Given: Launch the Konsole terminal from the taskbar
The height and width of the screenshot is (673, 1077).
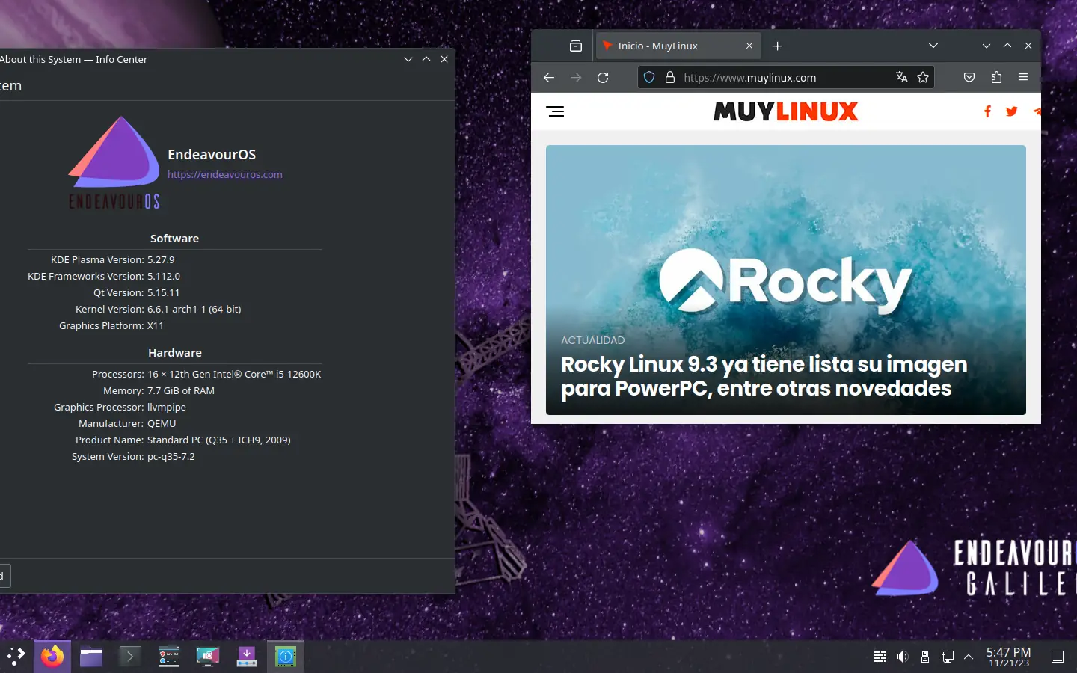Looking at the screenshot, I should [x=130, y=657].
